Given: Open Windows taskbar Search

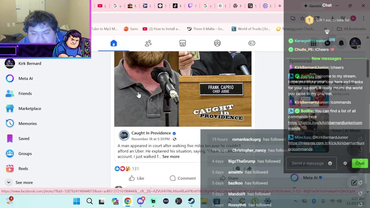Looking at the screenshot, I should 89,201.
